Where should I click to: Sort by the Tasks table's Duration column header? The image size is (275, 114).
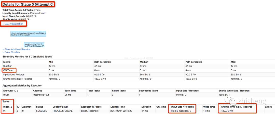click(146, 107)
